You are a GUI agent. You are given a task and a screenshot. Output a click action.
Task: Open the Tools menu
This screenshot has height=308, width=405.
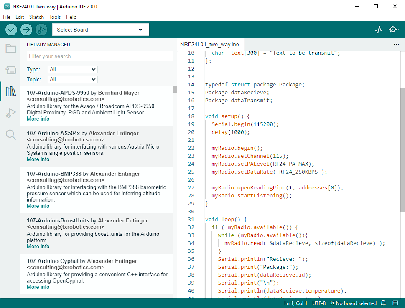point(55,17)
